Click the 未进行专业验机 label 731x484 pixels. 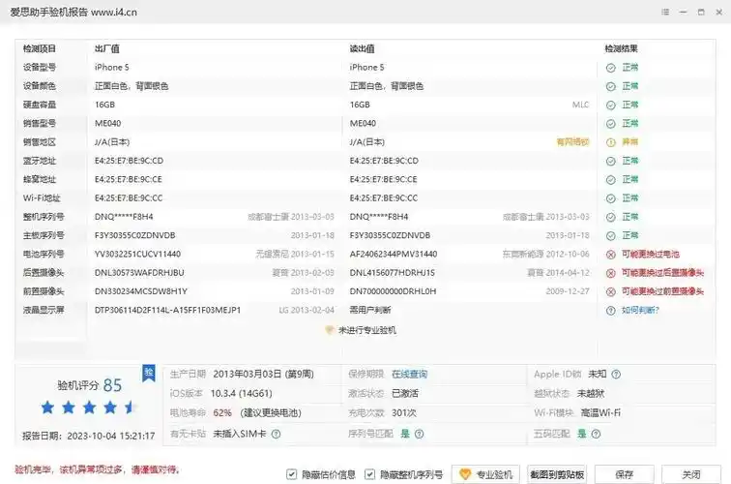click(x=366, y=330)
